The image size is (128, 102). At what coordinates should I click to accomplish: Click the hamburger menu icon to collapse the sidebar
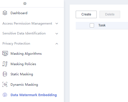click(25, 3)
